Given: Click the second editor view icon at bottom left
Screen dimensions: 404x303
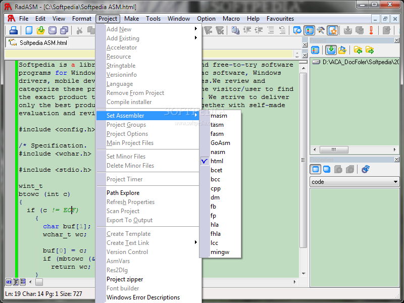Looking at the screenshot, I should (x=16, y=282).
